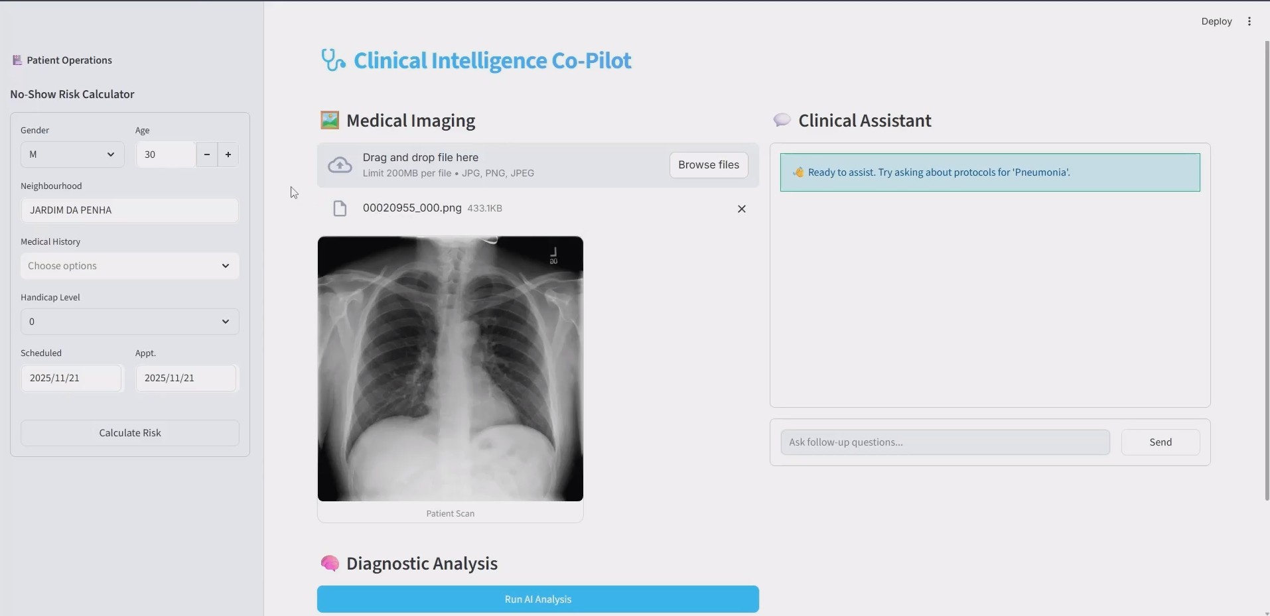The height and width of the screenshot is (616, 1270).
Task: Click the cloud upload icon
Action: tap(340, 165)
